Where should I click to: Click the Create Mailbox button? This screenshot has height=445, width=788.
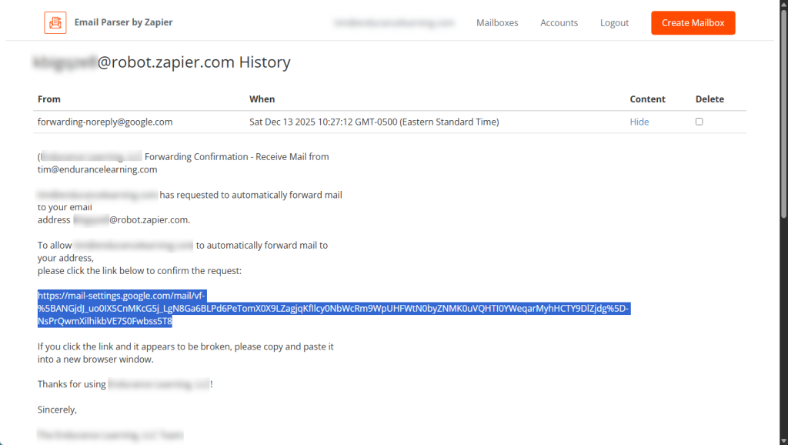pos(693,22)
